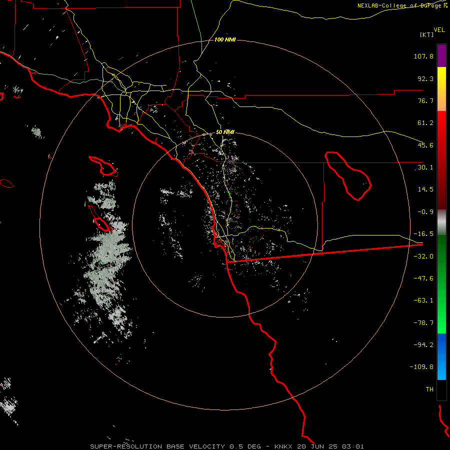The height and width of the screenshot is (450, 450).
Task: Pick the blue segment of the velocity scale
Action: [x=441, y=356]
